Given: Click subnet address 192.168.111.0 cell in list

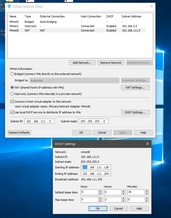Looking at the screenshot, I should [131, 30].
